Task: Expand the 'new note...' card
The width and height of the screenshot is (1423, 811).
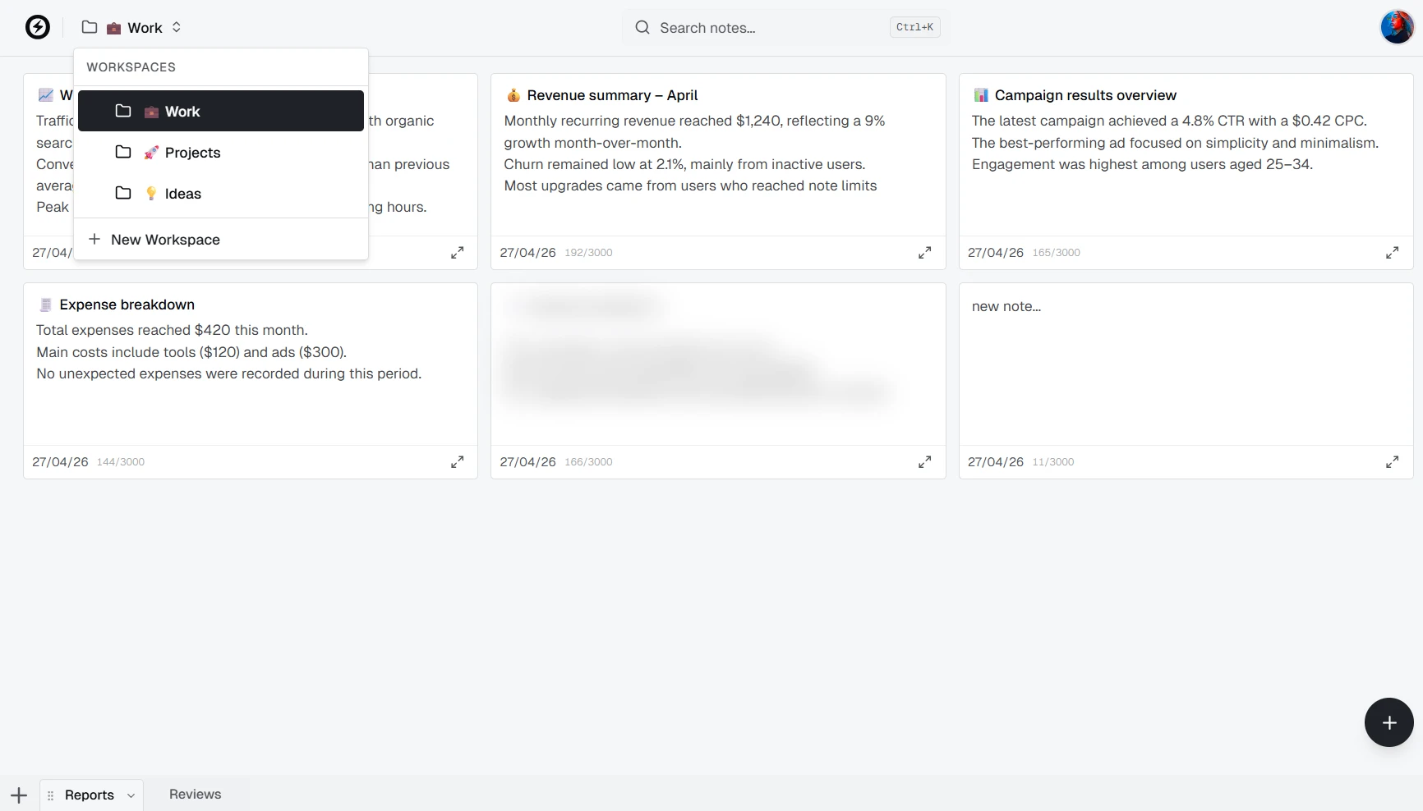Action: (1392, 462)
